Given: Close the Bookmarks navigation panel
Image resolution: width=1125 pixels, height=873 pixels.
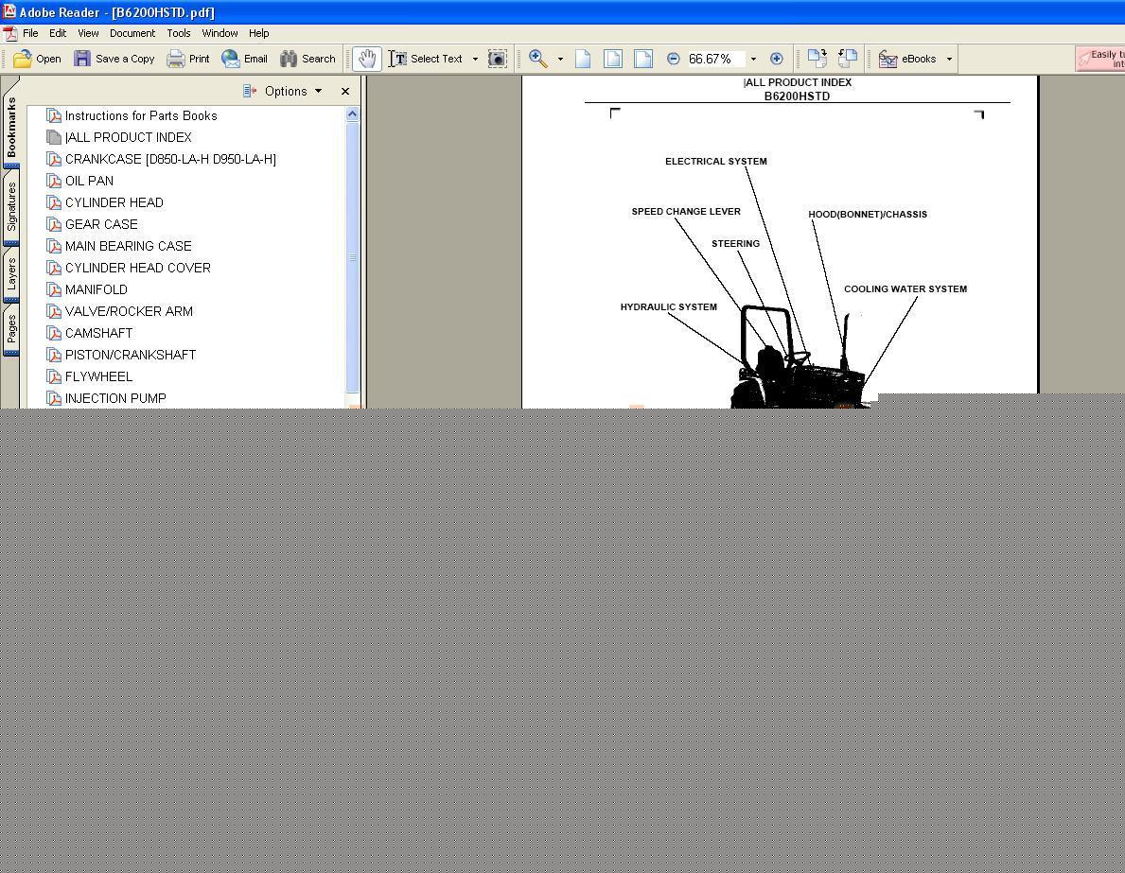Looking at the screenshot, I should (x=345, y=91).
